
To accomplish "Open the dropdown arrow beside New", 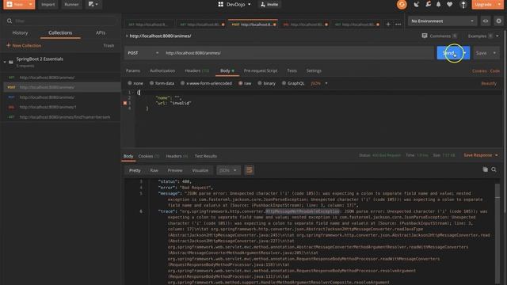I will point(31,5).
